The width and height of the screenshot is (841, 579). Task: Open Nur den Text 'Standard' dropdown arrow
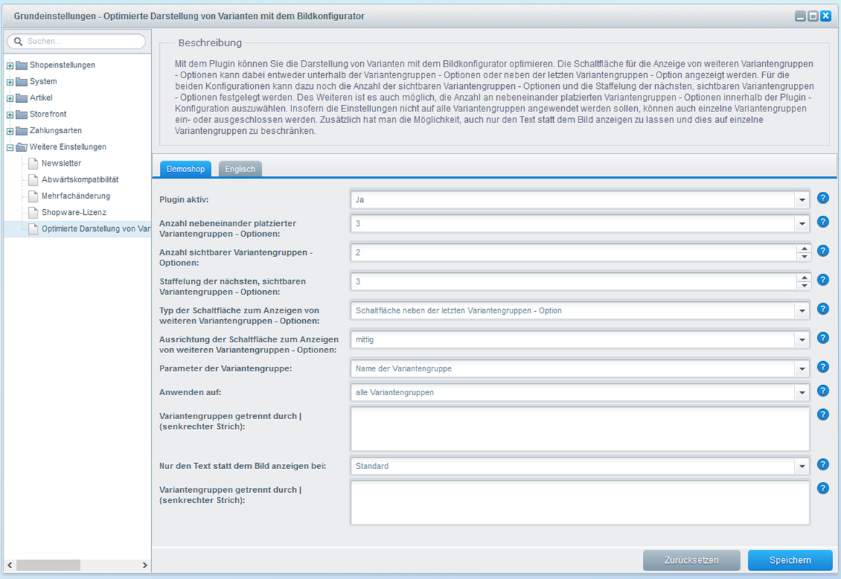[802, 466]
